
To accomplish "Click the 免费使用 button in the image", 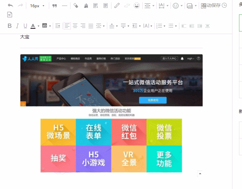I will pos(153,100).
